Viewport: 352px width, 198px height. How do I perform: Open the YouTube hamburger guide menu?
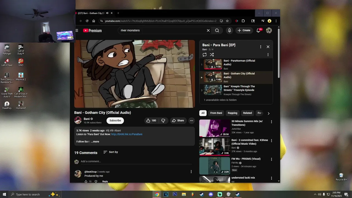[77, 31]
